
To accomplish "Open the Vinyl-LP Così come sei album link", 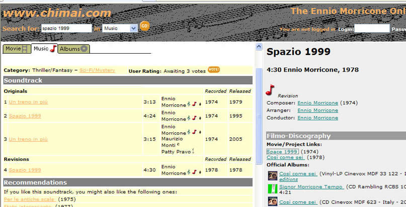I will pos(298,174).
